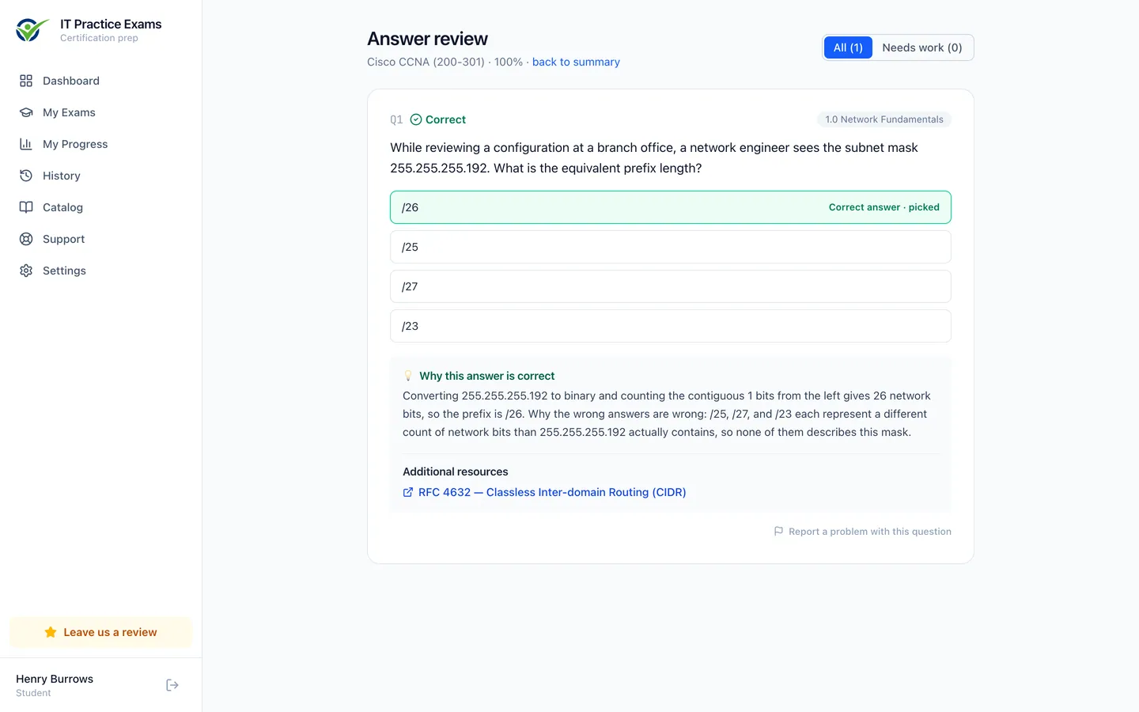The image size is (1139, 712).
Task: Click the Leave us a review button
Action: pos(101,632)
